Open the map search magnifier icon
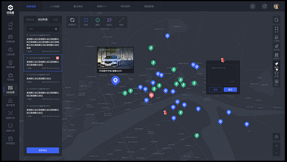Viewport: 287px width, 162px height. point(277,20)
